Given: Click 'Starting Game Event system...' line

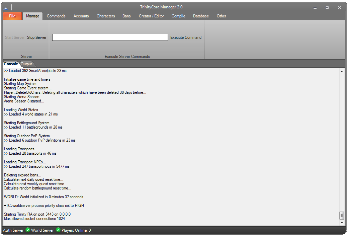Looking at the screenshot, I should coord(28,88).
